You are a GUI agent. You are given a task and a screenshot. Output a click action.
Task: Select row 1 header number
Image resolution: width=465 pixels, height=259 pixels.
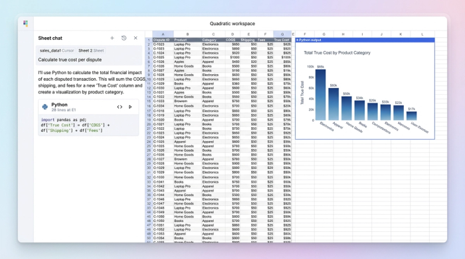click(x=149, y=40)
